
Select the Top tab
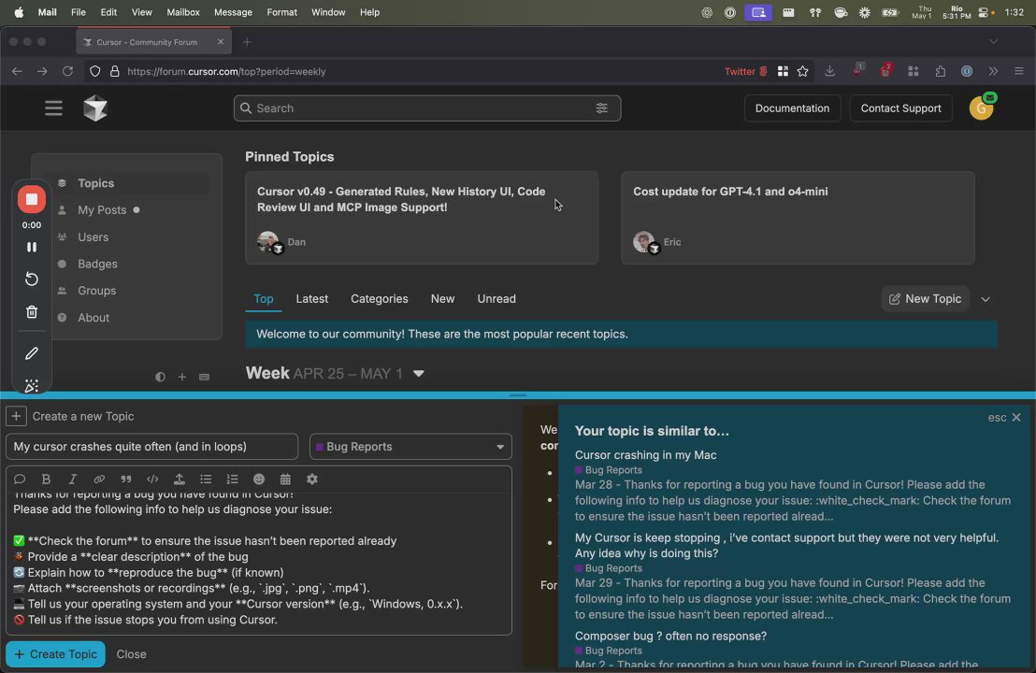[264, 298]
